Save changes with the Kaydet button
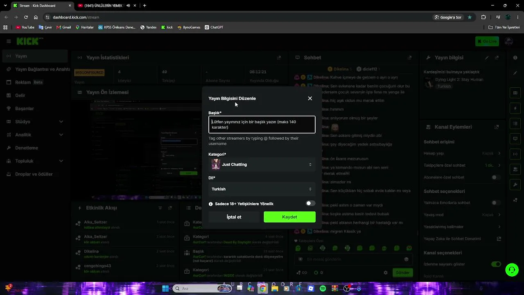The width and height of the screenshot is (524, 295). click(x=289, y=217)
